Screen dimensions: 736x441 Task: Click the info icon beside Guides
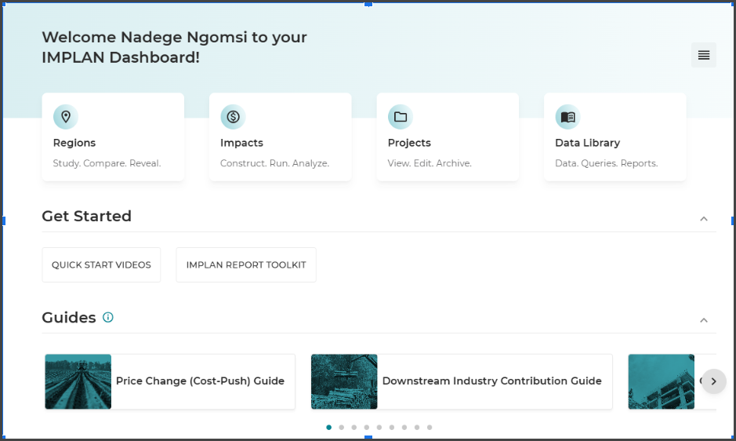pos(108,317)
